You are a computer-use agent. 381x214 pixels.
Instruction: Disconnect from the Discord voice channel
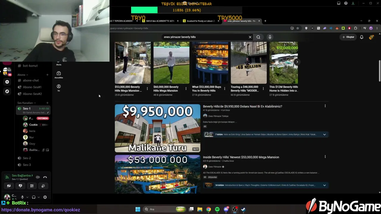[45, 177]
